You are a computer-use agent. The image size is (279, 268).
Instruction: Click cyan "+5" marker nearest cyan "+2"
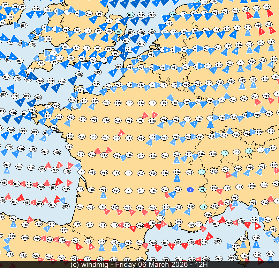pos(225,153)
